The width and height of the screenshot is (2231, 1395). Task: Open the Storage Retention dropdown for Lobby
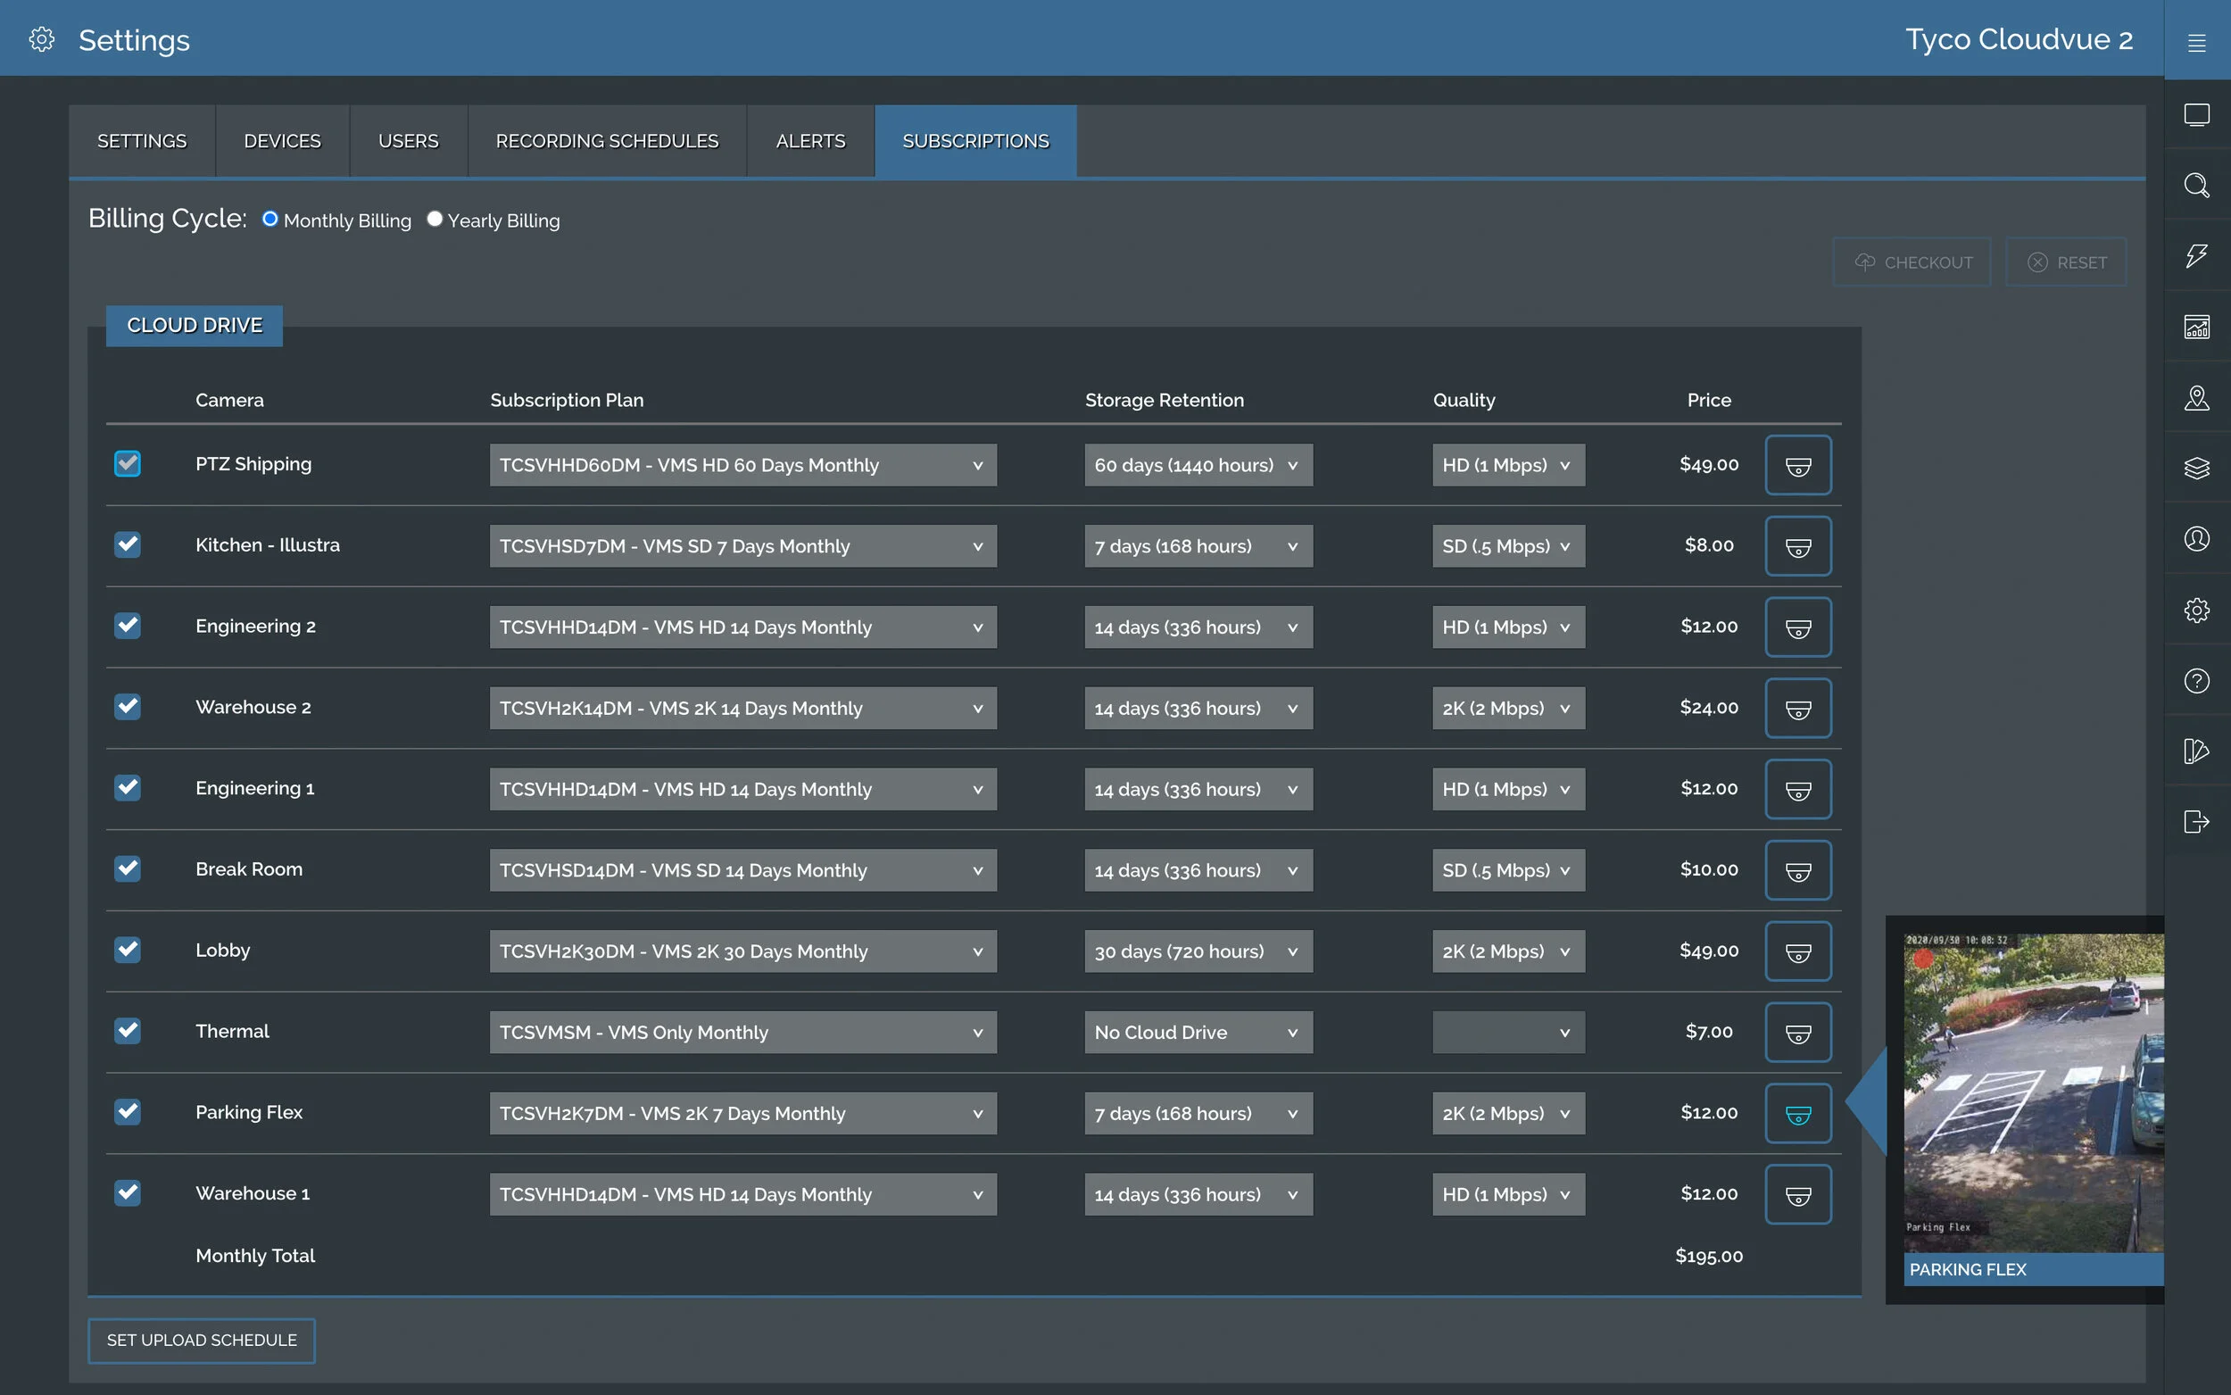point(1197,951)
